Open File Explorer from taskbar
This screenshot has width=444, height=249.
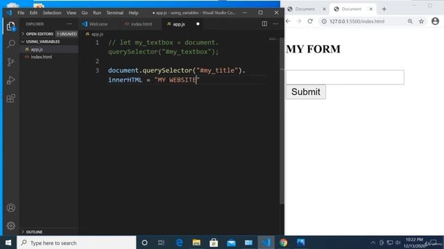point(196,243)
